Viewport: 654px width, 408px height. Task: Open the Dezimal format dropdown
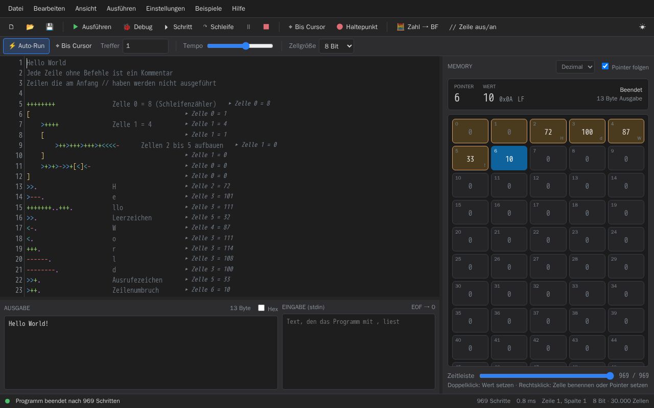tap(575, 67)
